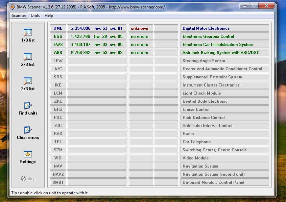The image size is (286, 202).
Task: Click the Automatic Interval Control description
Action: [x=225, y=125]
